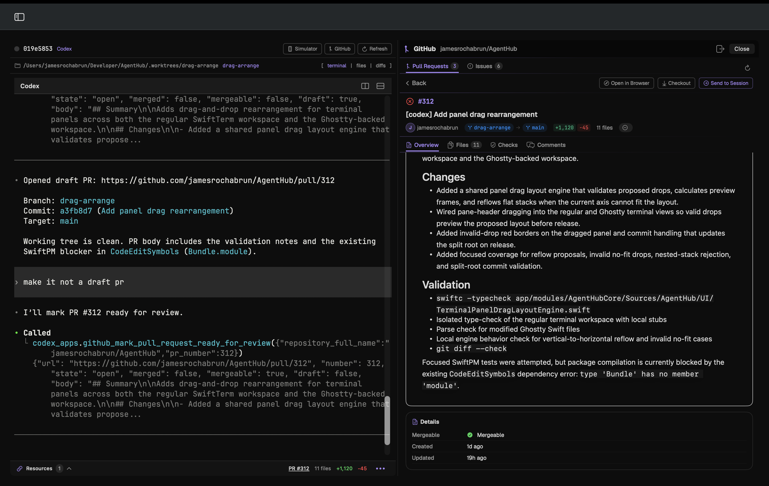The height and width of the screenshot is (486, 769).
Task: Select side-by-side split layout icon
Action: (x=365, y=86)
